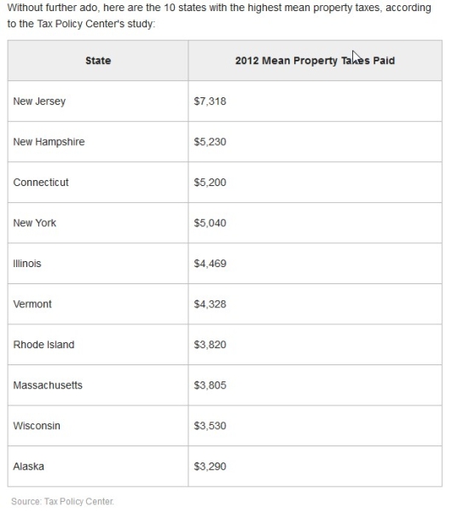Click the $7,318 value
Viewport: 452px width, 512px height.
tap(210, 102)
